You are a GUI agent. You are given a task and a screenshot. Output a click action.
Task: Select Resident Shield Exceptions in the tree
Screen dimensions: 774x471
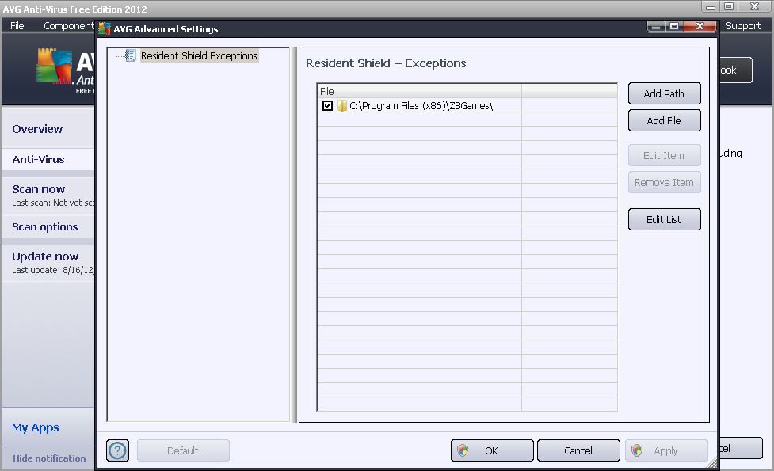(199, 55)
